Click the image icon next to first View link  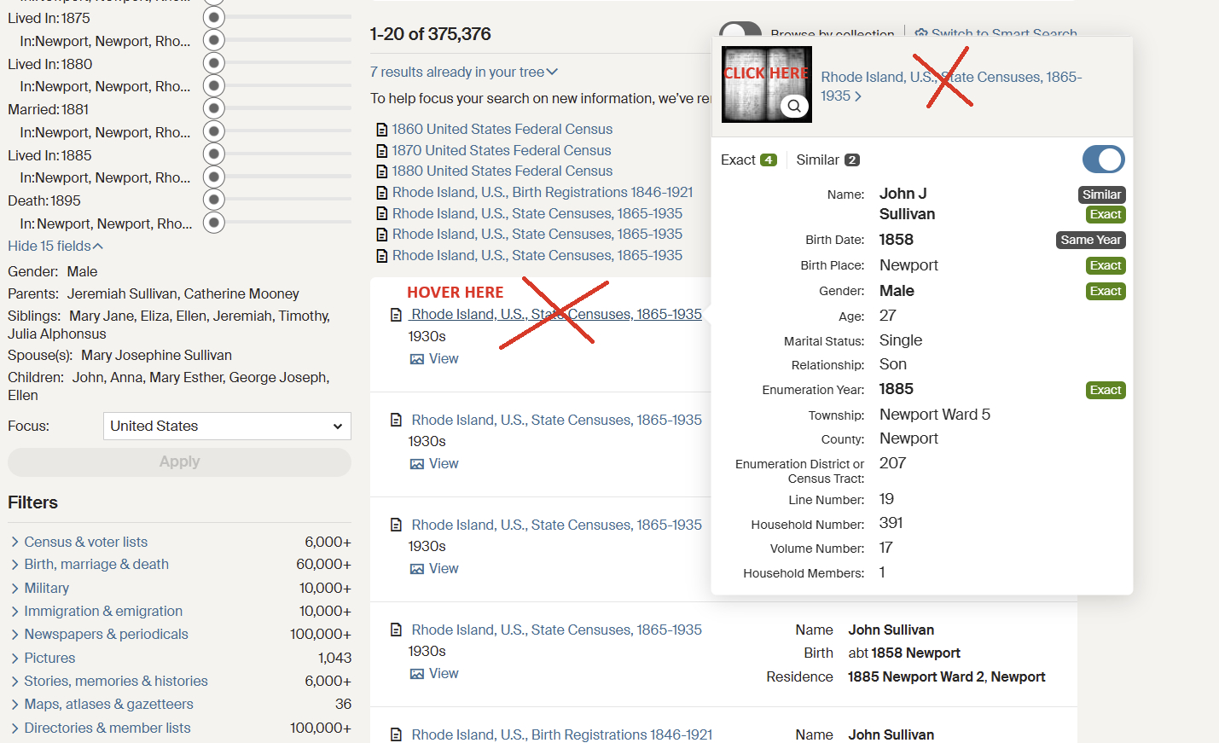(417, 359)
